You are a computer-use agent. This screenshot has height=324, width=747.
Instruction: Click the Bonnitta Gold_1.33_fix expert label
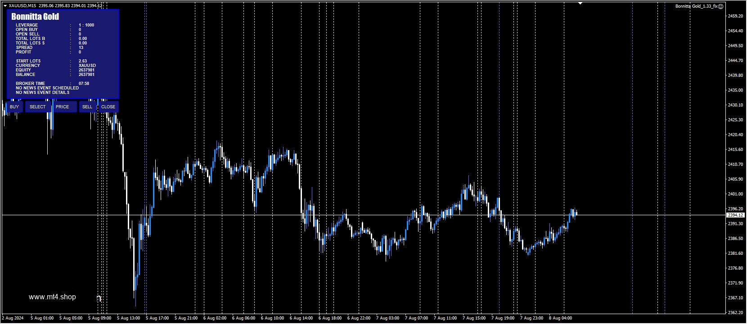click(697, 6)
